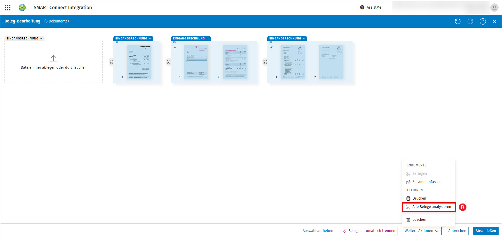Viewport: 502px width, 238px height.
Task: Expand the Eingangsrechnung dropdown of the terra document
Action: (x=287, y=38)
